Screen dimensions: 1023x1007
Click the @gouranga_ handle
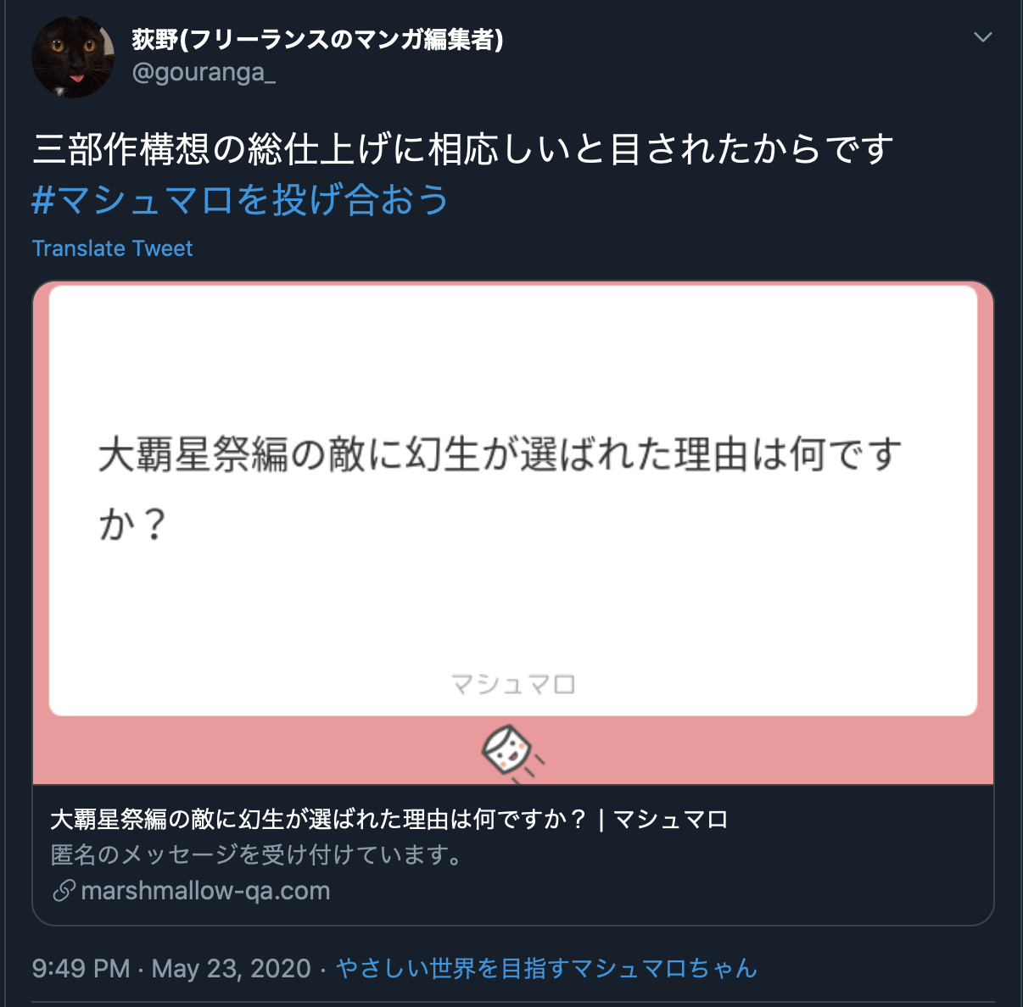(204, 73)
